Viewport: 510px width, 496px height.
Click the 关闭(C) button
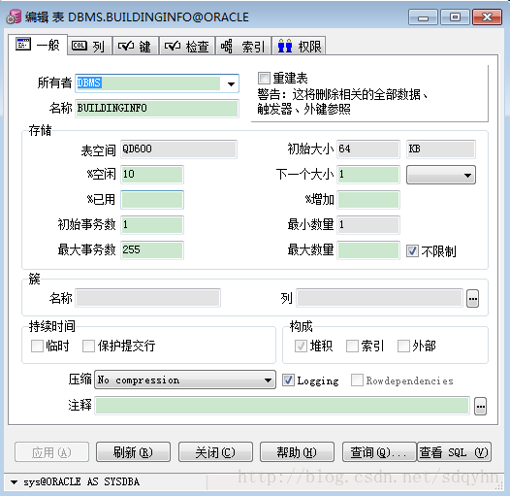215,452
